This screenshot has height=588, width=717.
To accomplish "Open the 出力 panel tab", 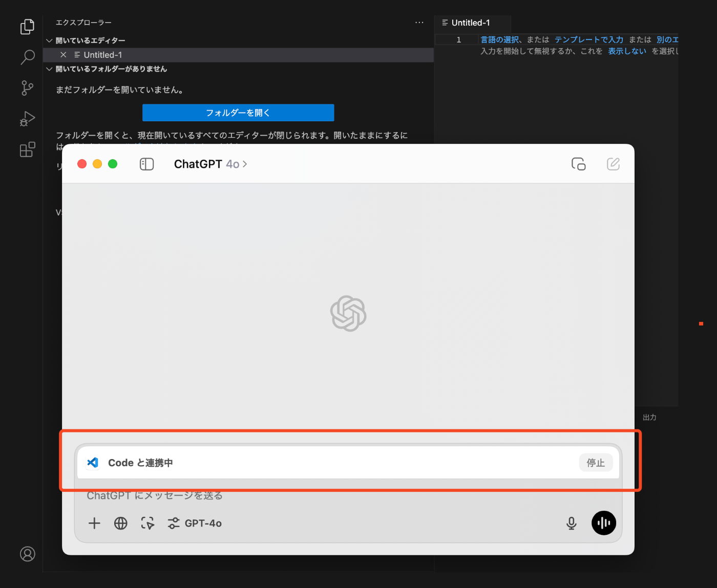I will pyautogui.click(x=649, y=418).
